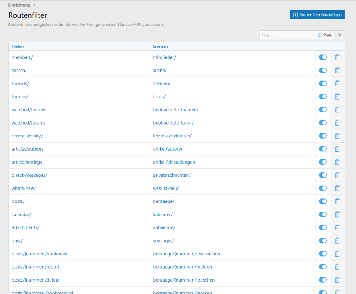Delete the posts/{nummer}/bookmark route filter
This screenshot has width=356, height=294.
click(337, 254)
